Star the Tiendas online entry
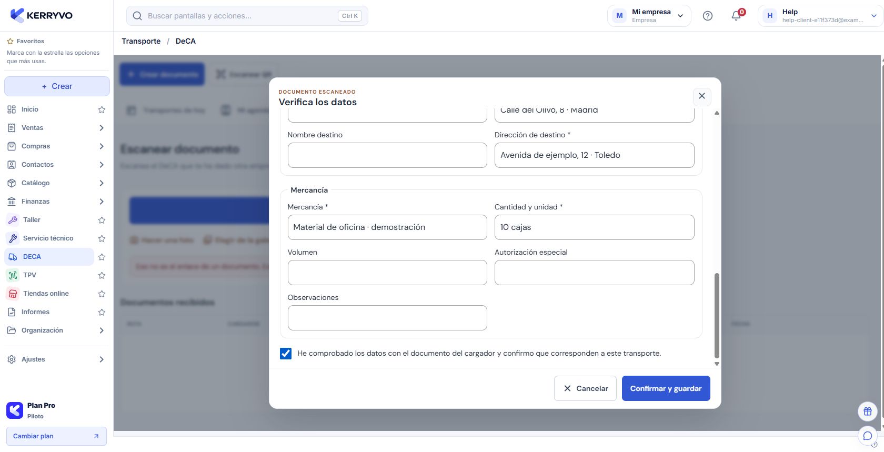 102,294
